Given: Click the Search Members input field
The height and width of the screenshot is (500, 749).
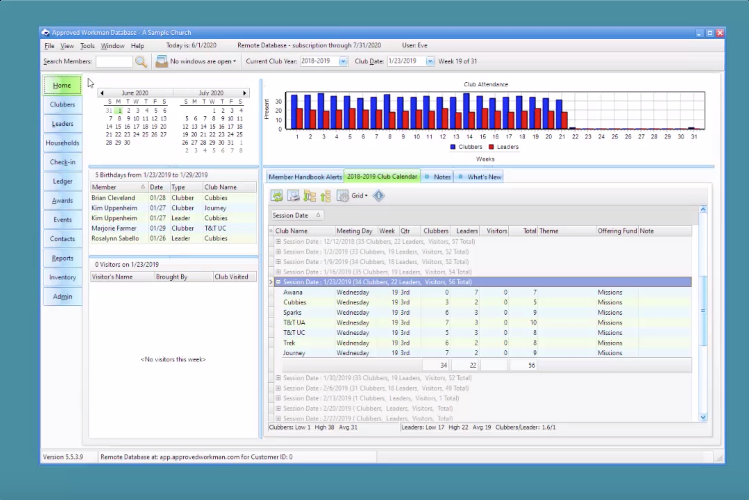Looking at the screenshot, I should coord(114,62).
